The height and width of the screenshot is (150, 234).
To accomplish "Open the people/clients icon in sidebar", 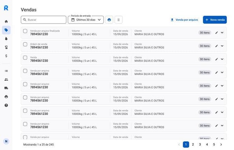I will 6,80.
